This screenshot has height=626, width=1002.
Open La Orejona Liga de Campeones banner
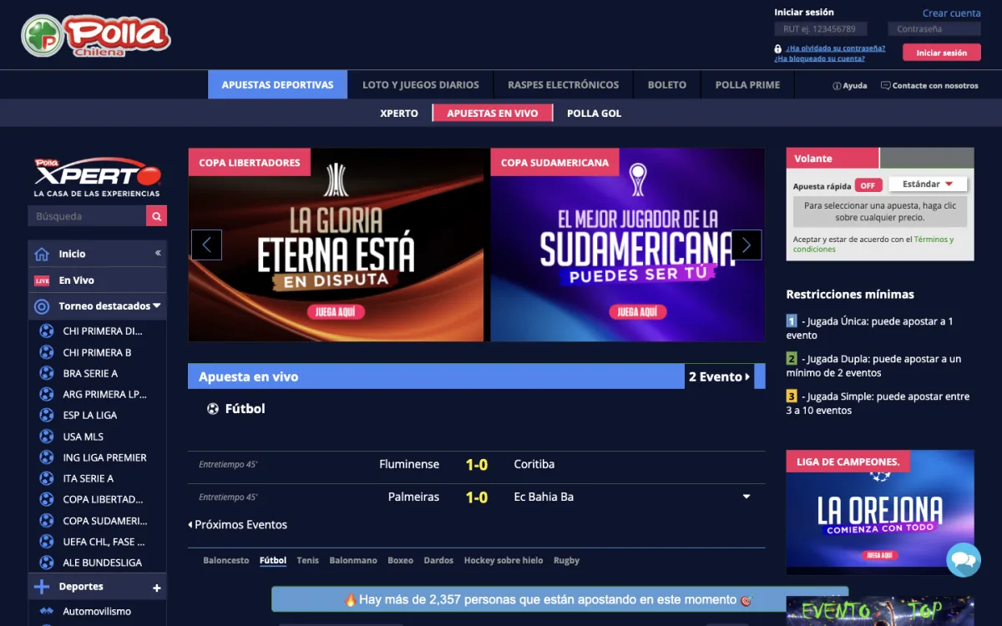point(880,512)
